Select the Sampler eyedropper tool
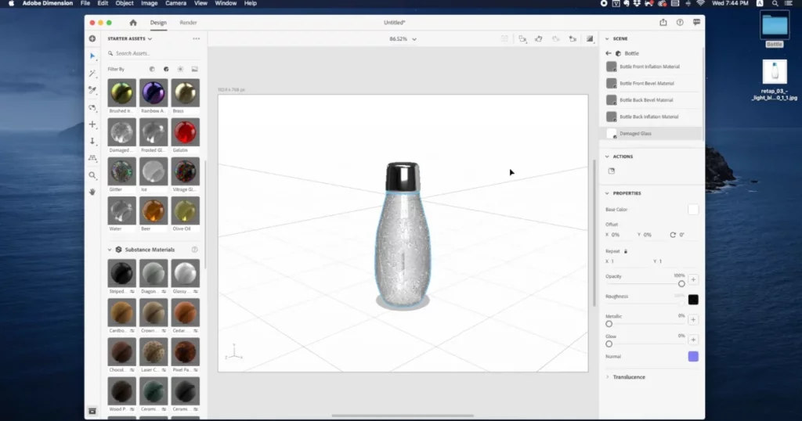802x421 pixels. [92, 91]
